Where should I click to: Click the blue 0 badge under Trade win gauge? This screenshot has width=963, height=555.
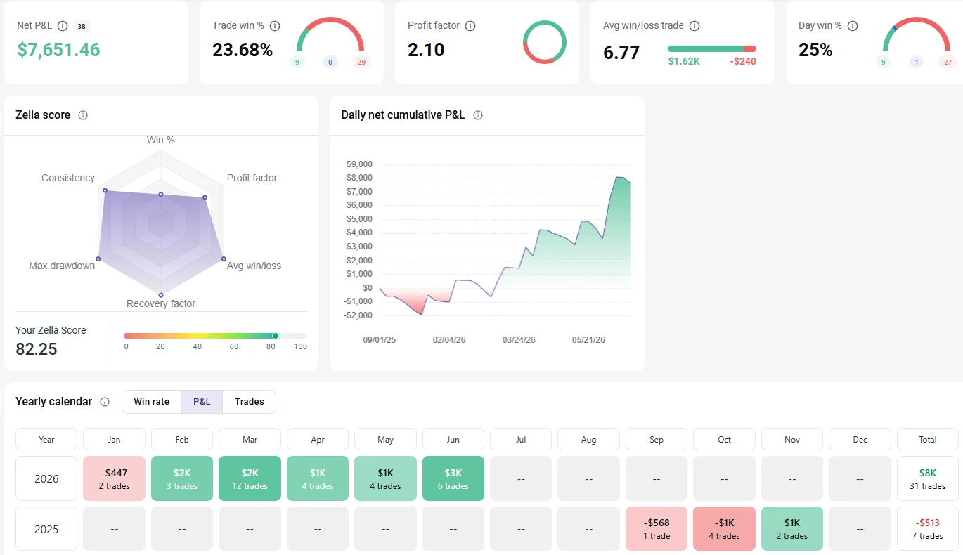coord(330,62)
